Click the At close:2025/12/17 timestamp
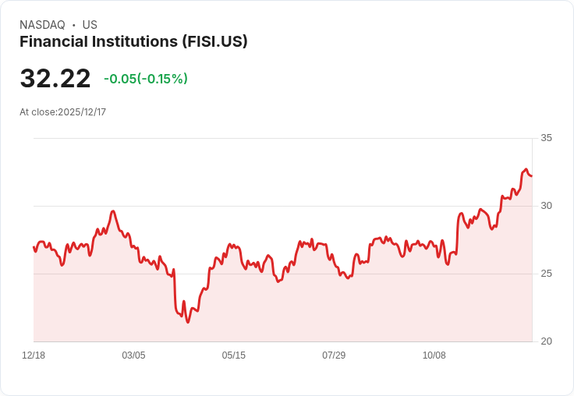Viewport: 574px width, 396px height. (x=62, y=112)
